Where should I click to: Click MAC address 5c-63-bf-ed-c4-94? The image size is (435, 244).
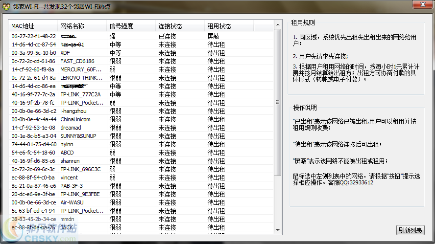click(33, 211)
